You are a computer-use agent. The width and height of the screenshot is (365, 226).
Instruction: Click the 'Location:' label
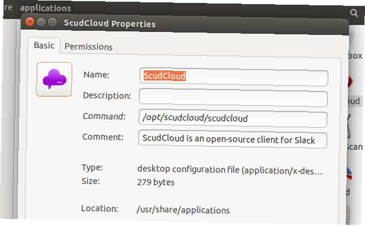(100, 208)
